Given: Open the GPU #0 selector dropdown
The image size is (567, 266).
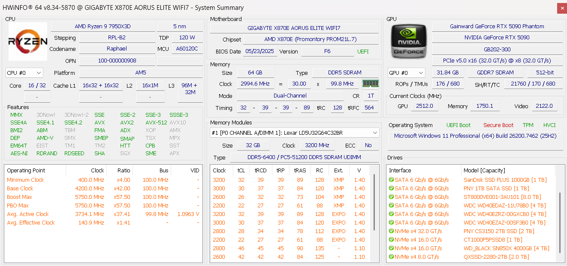Looking at the screenshot, I should pos(407,73).
